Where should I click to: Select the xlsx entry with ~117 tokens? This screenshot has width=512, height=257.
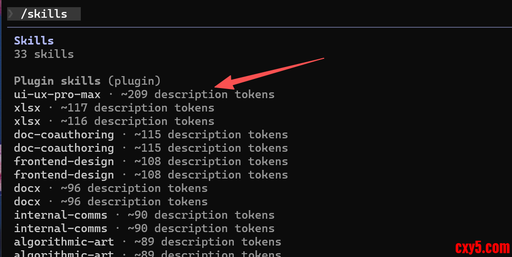click(x=28, y=108)
